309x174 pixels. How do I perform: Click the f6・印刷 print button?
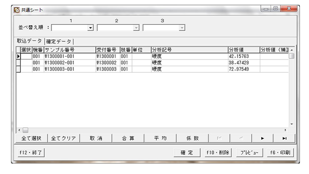click(x=280, y=153)
